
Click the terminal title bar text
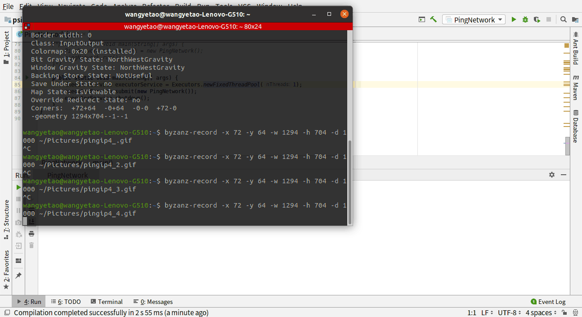[188, 14]
